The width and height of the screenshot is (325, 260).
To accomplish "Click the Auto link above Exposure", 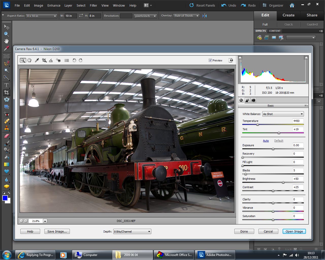I will (x=266, y=141).
